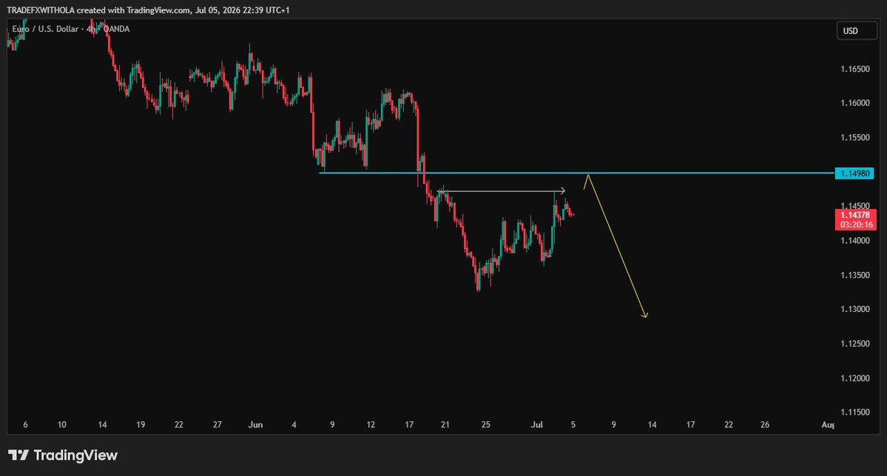The image size is (887, 476).
Task: Click the 1.13000 price axis label
Action: (854, 309)
